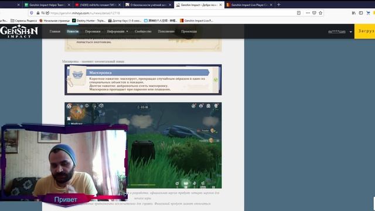Click the mask icon in Маскировка card
Screen dimensions: 375x211
pos(78,75)
